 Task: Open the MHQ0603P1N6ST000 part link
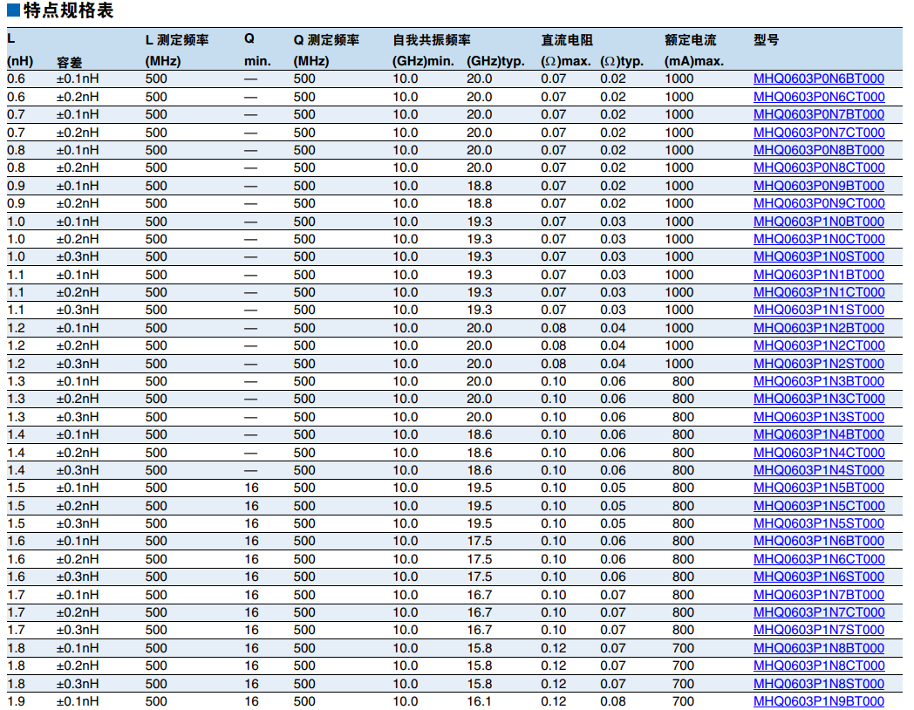(819, 577)
